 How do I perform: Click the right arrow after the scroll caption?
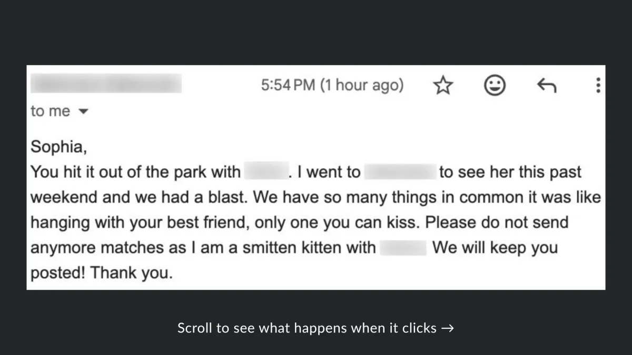pos(448,329)
